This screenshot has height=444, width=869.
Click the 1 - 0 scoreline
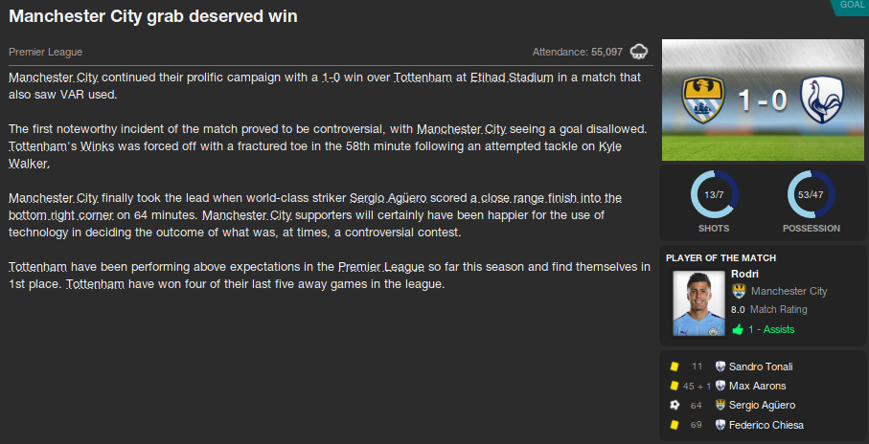click(x=764, y=100)
